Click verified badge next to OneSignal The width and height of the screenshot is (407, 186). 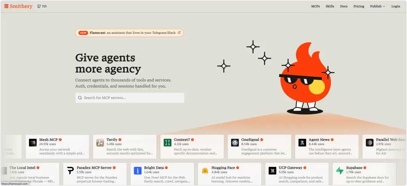coord(262,140)
